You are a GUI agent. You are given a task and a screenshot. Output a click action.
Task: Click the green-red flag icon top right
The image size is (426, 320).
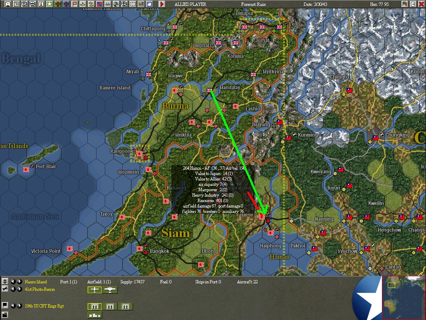[x=405, y=4]
